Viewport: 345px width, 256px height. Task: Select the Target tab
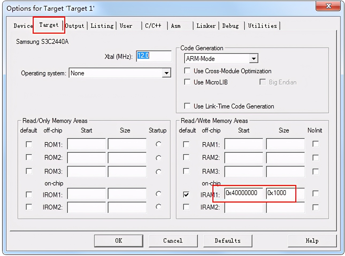tap(49, 25)
